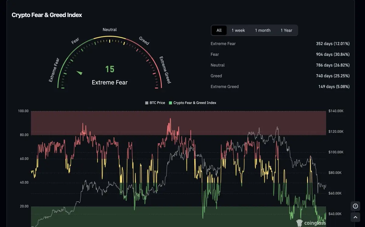Toggle the Crypto Fear & Greed Index series
Image resolution: width=365 pixels, height=227 pixels.
coord(195,103)
